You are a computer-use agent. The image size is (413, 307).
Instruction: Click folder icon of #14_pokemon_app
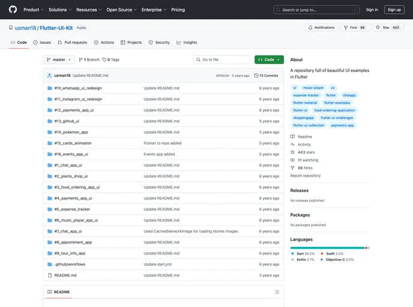click(x=49, y=132)
